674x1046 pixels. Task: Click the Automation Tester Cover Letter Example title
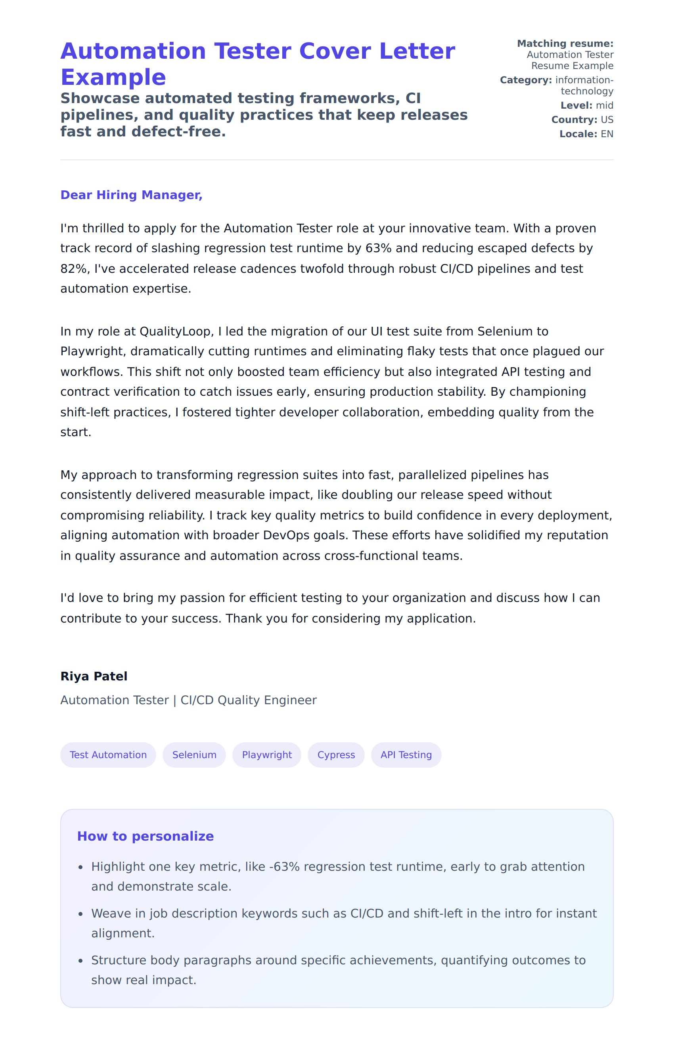[x=257, y=64]
